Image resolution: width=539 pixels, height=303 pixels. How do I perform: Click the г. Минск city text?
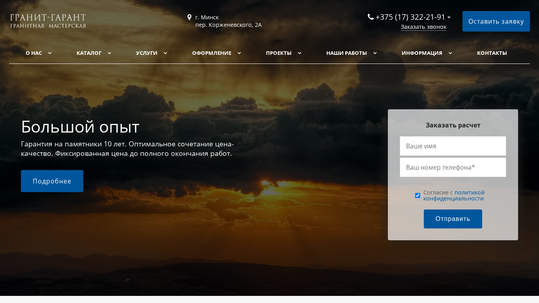pyautogui.click(x=207, y=17)
